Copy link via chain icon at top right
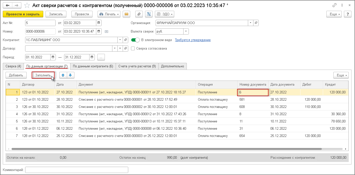Image resolution: width=355 pixels, height=175 pixels. [334, 5]
